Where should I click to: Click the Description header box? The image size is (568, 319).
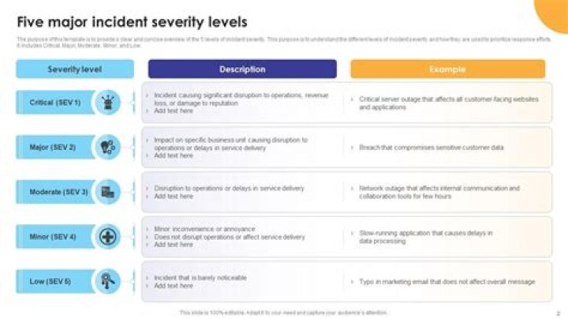tap(242, 69)
